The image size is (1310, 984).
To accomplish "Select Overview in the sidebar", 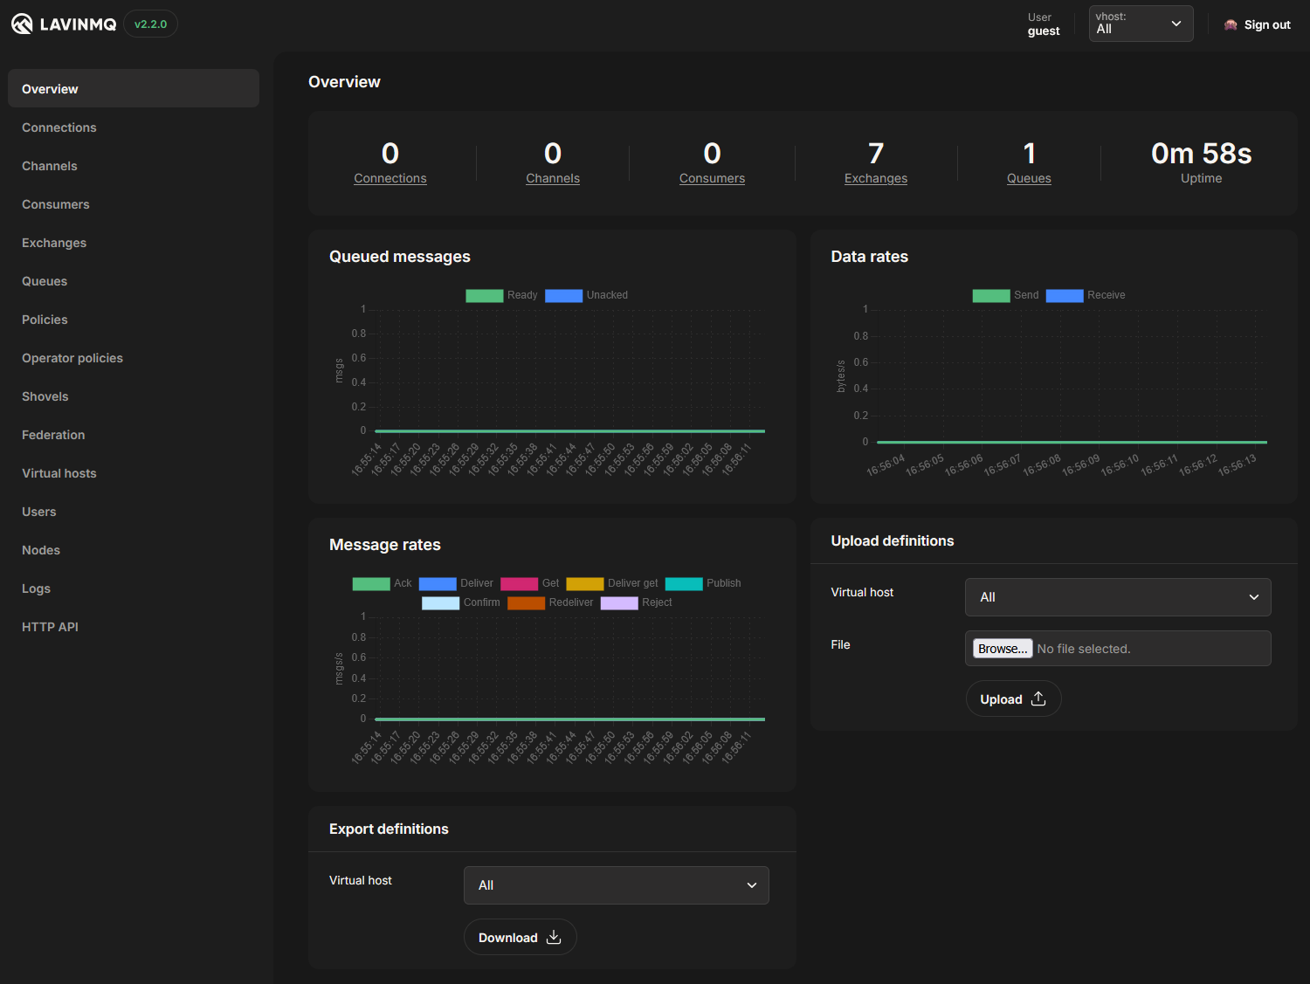I will point(134,88).
